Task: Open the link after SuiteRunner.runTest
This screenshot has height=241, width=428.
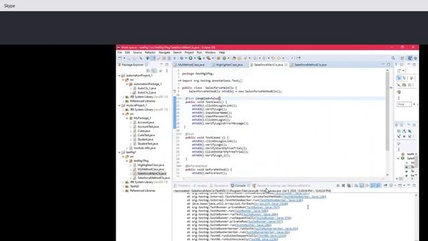Action: (x=260, y=214)
